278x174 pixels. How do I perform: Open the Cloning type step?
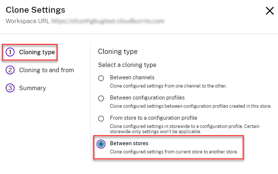coord(37,52)
